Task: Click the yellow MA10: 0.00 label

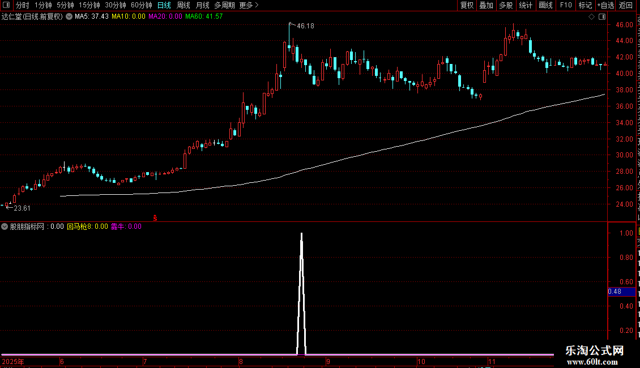Action: (128, 16)
